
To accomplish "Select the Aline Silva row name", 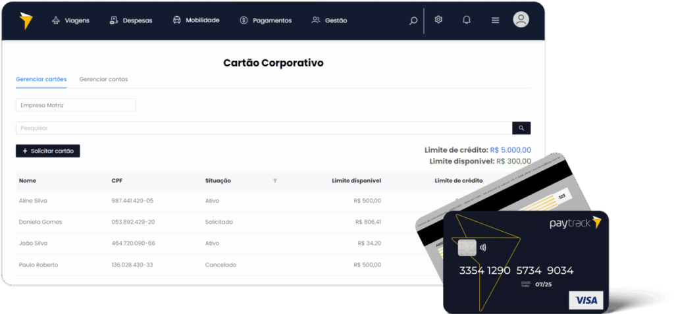I will [x=33, y=201].
